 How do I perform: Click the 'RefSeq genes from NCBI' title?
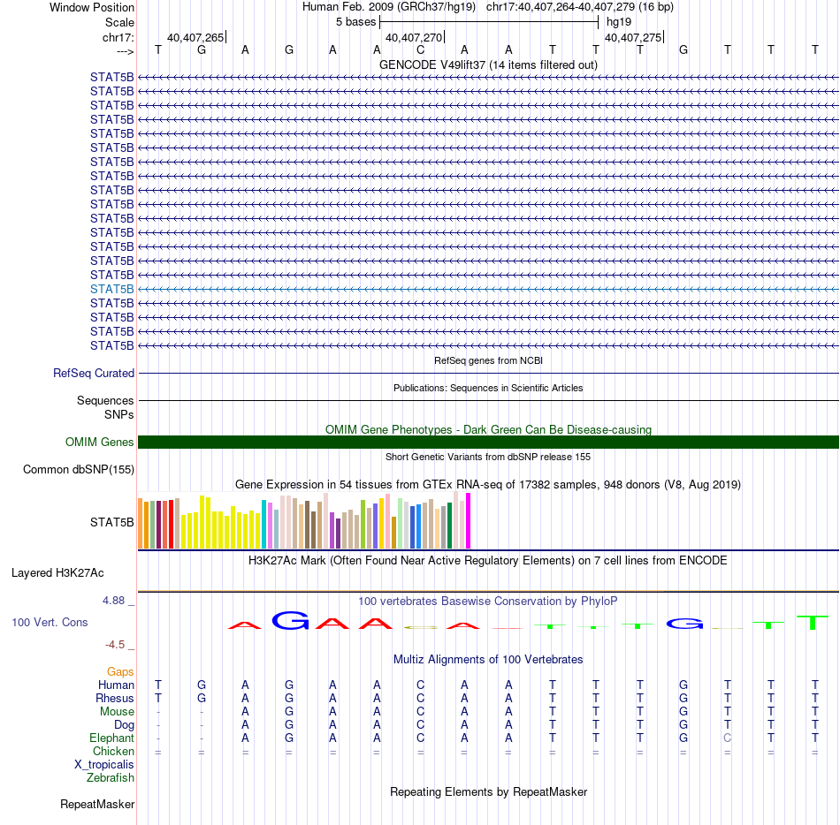click(488, 360)
